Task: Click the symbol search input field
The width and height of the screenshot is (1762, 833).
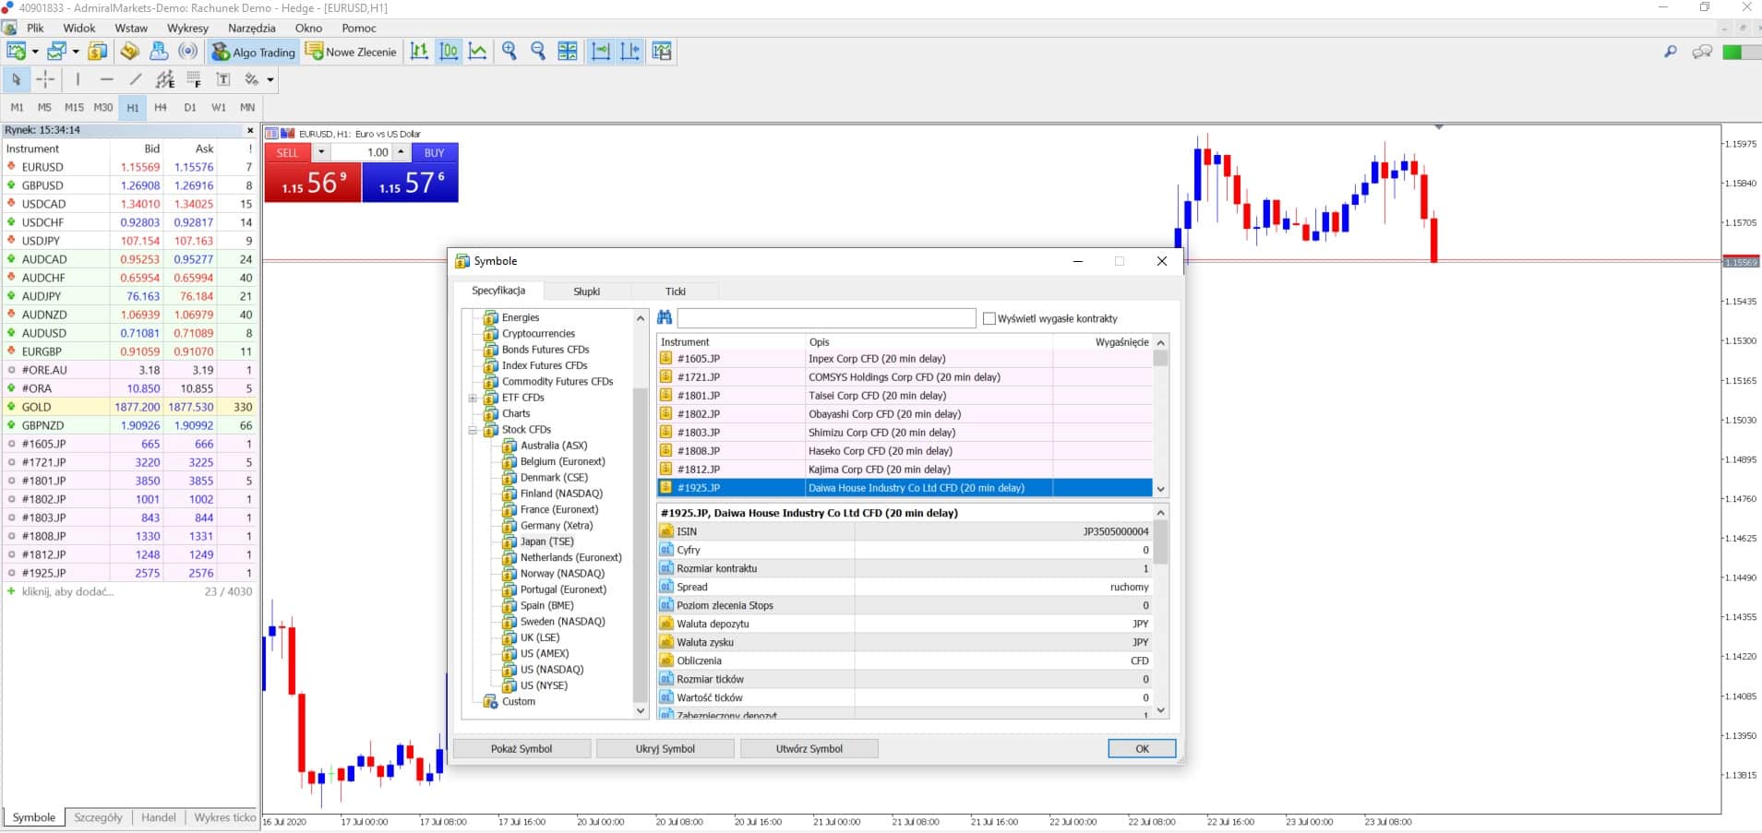Action: point(826,318)
